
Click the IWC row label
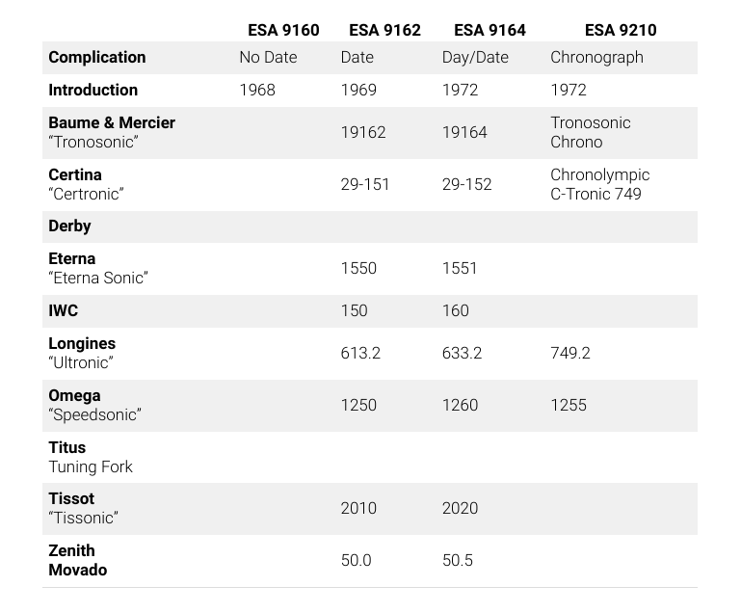(64, 310)
